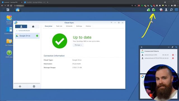Open Package Center from the desktop
The width and height of the screenshot is (179, 101).
pyautogui.click(x=9, y=20)
